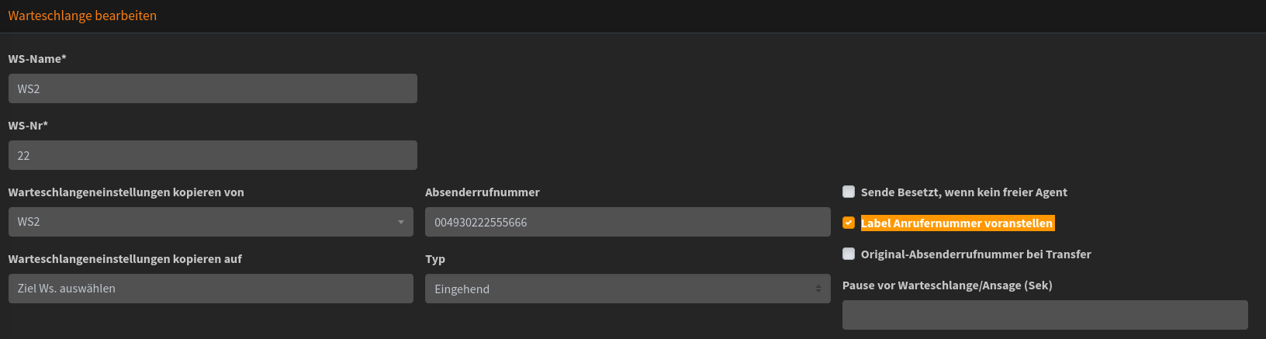Click the Warteschlange bearbeiten header title
Viewport: 1266px width, 339px height.
click(82, 16)
